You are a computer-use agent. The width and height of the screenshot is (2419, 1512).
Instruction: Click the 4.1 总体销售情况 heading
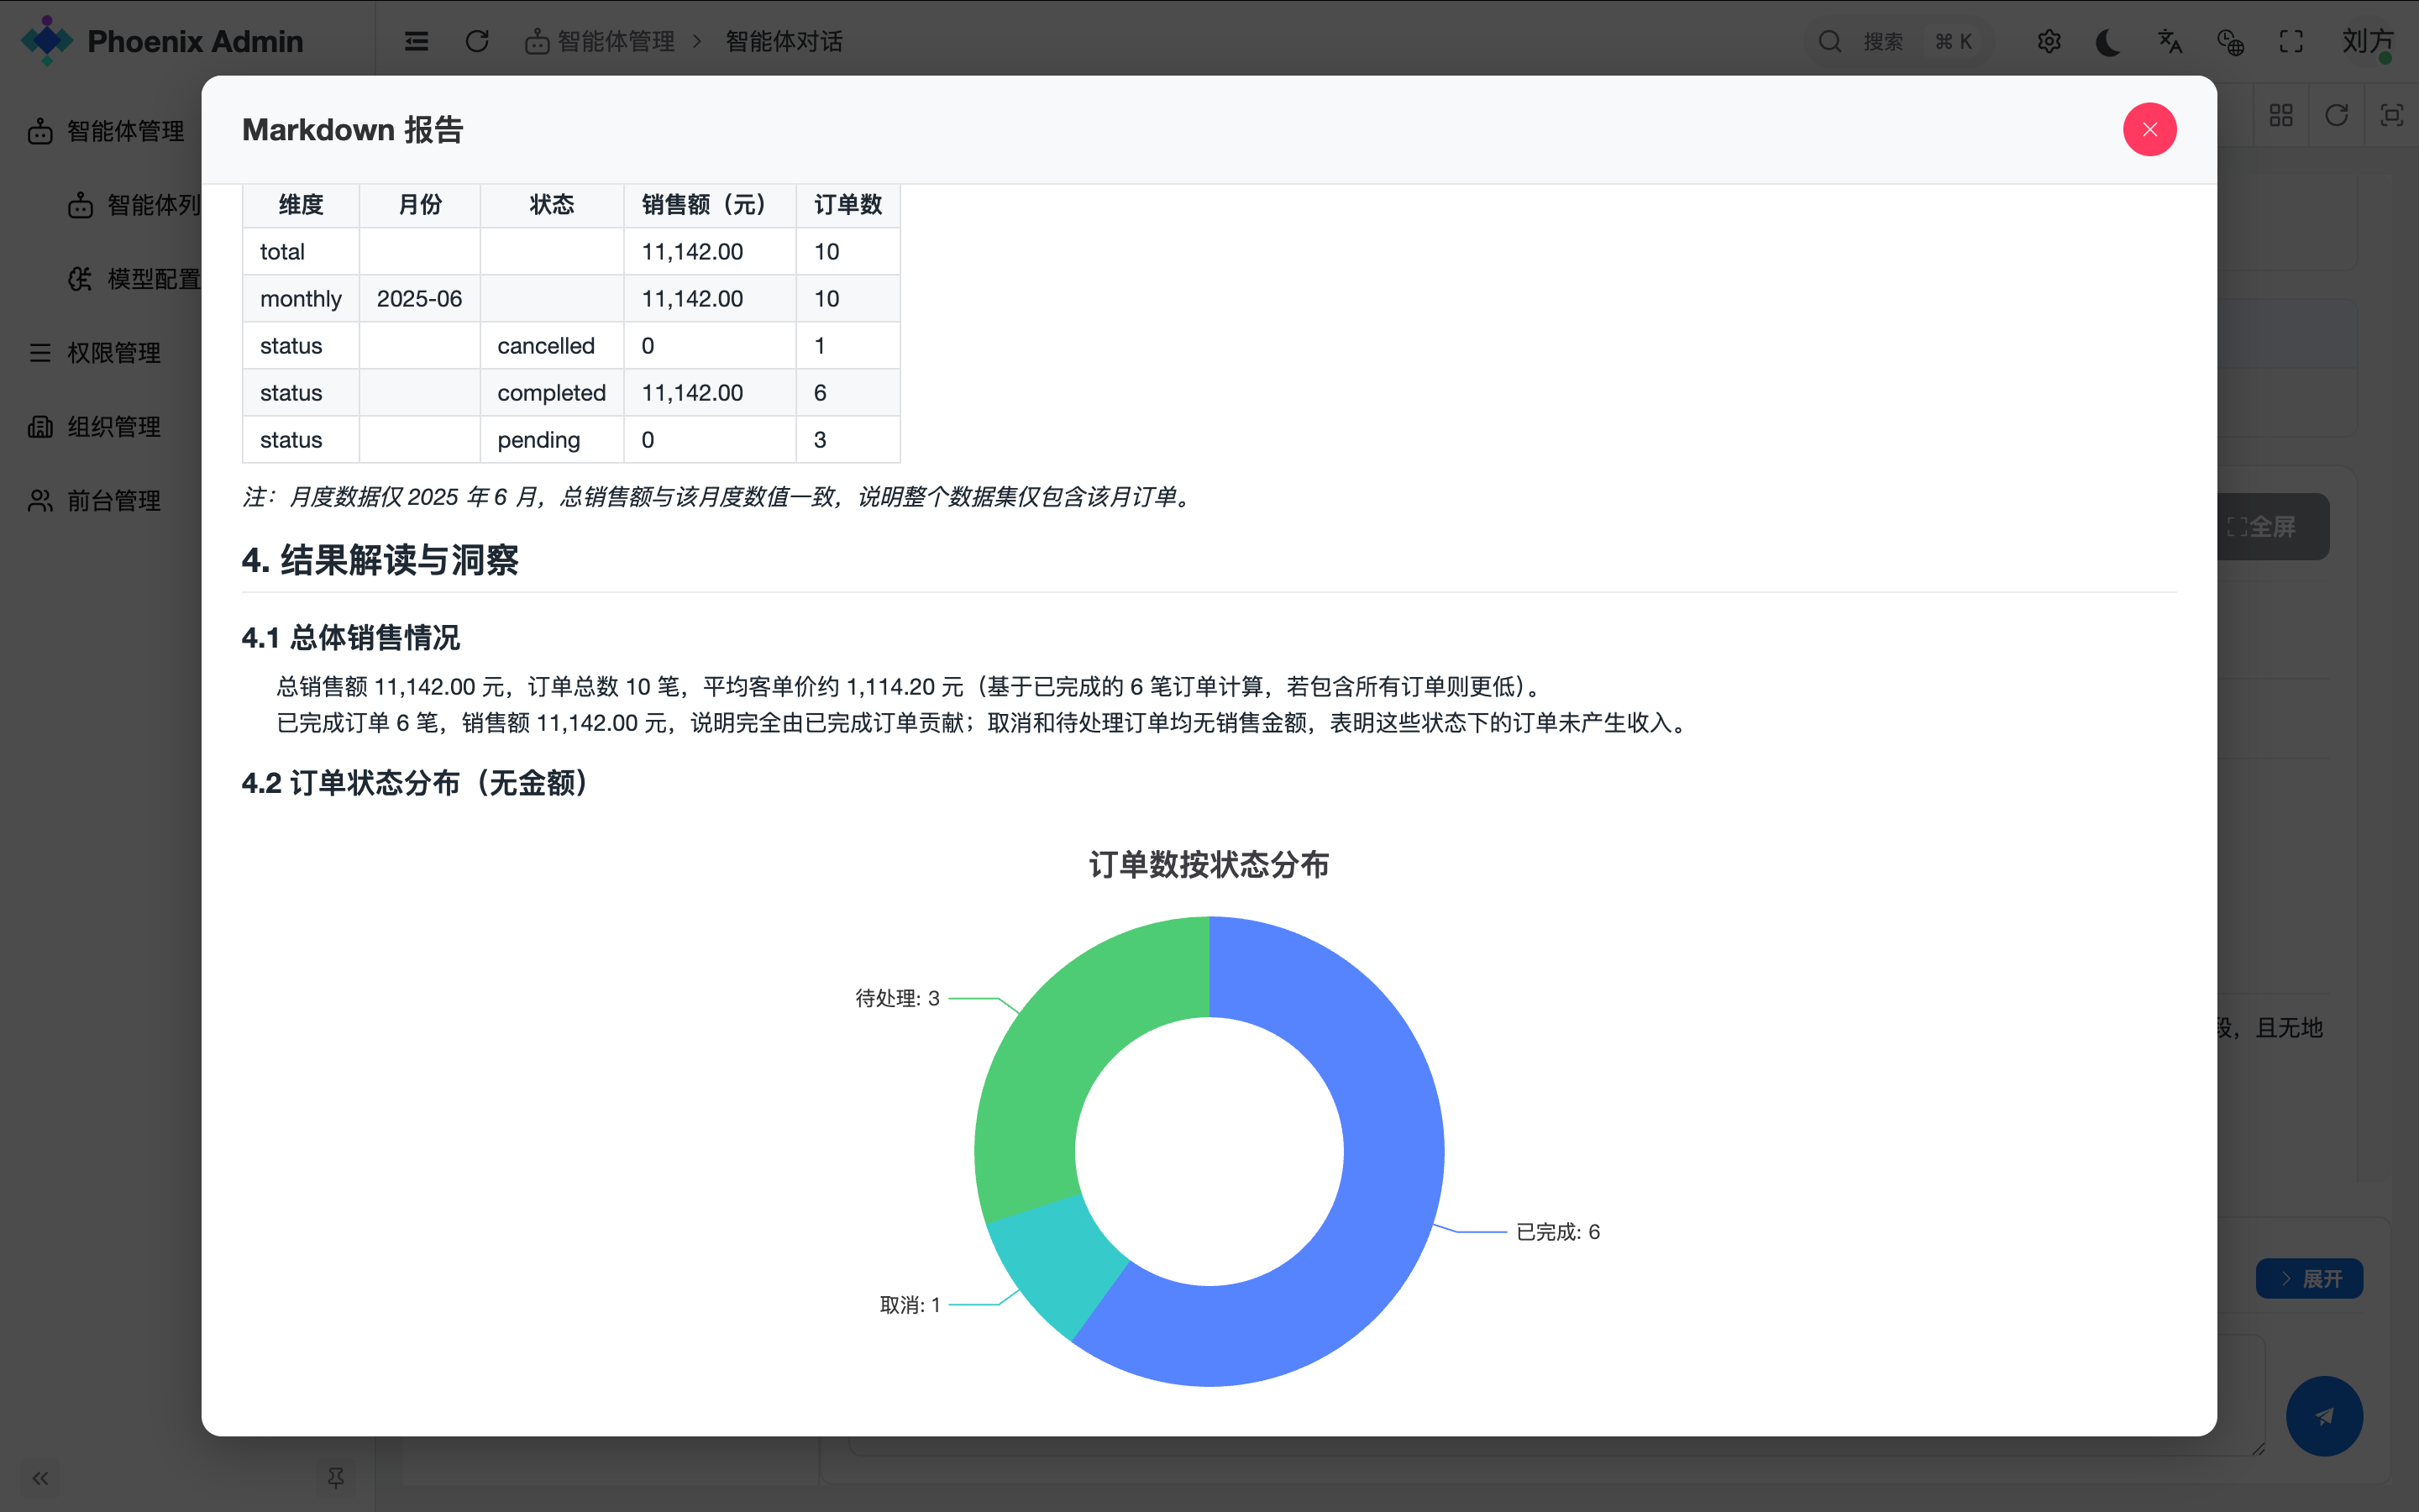[351, 638]
